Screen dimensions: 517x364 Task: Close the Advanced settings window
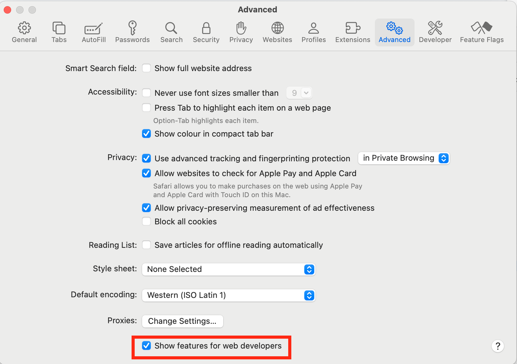(x=7, y=10)
